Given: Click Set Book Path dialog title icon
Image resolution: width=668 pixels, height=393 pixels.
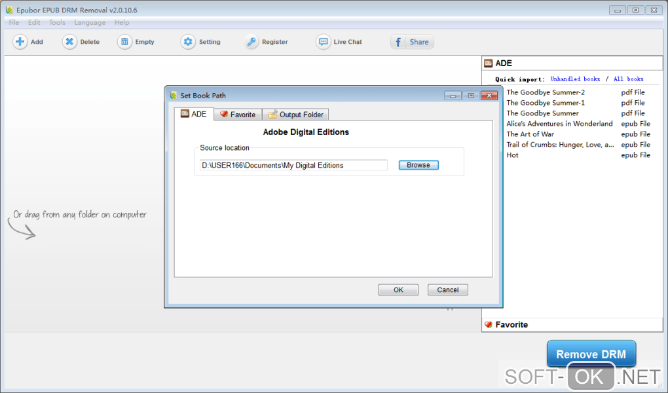Looking at the screenshot, I should 173,96.
